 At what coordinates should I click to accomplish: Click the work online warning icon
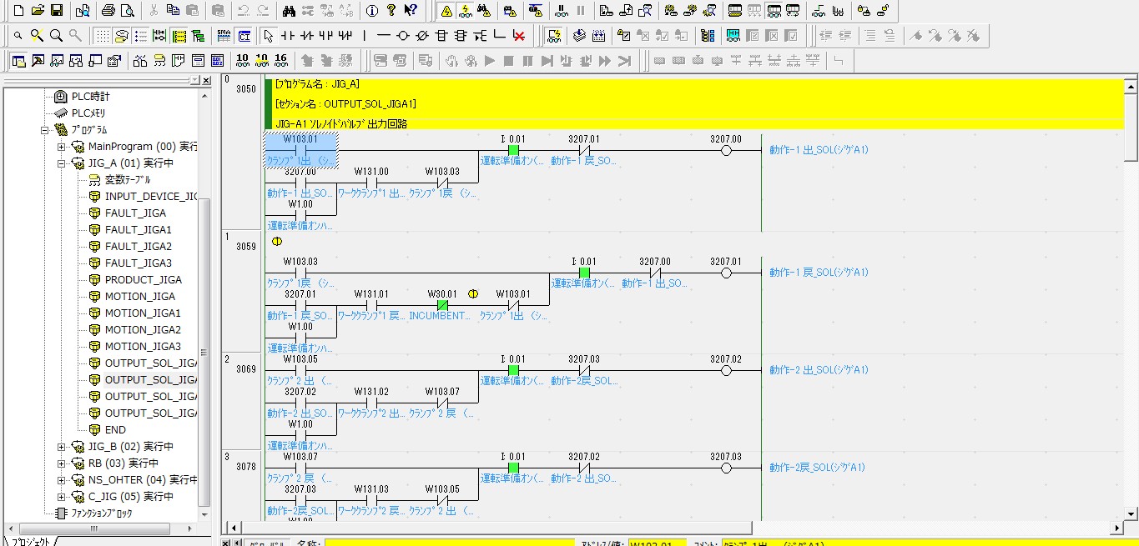[446, 10]
